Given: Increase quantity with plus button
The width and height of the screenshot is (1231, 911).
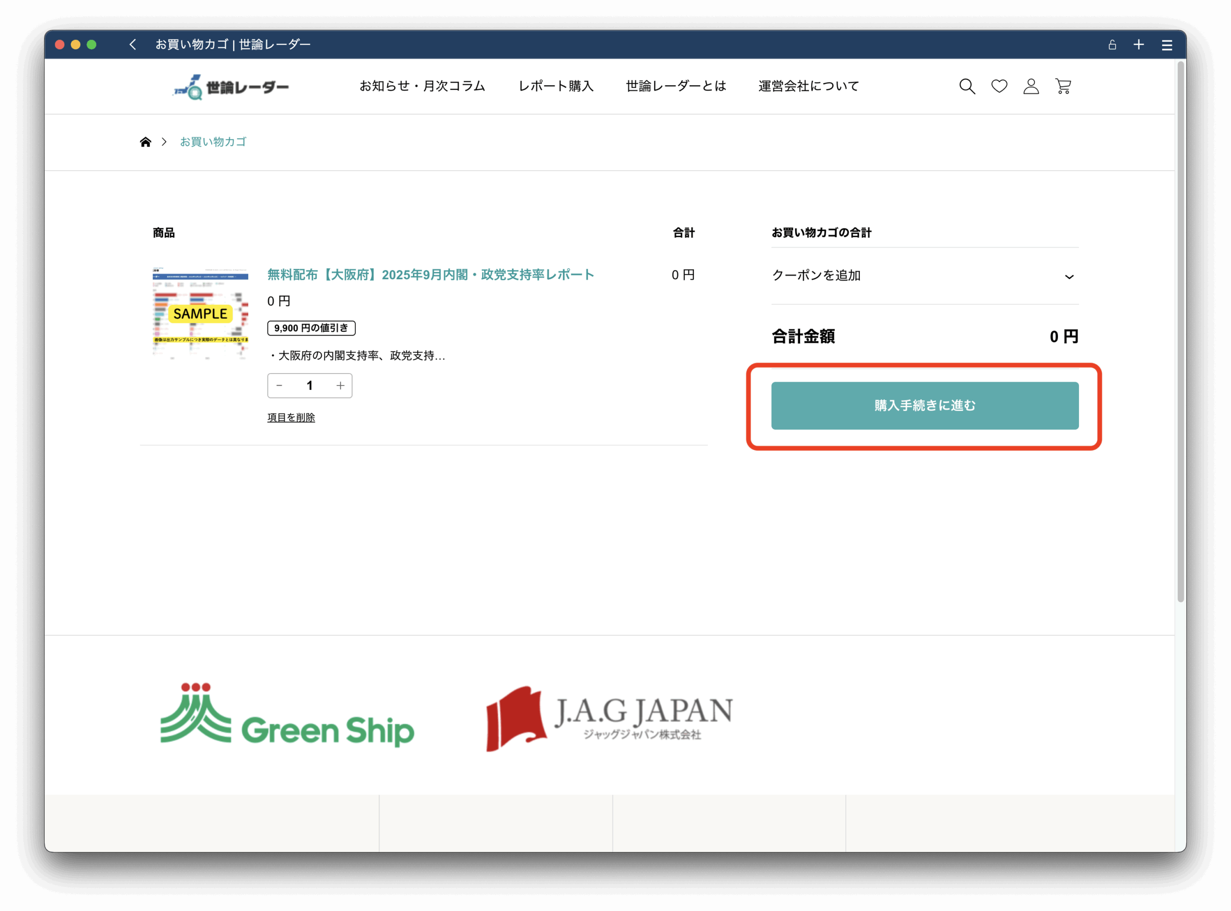Looking at the screenshot, I should coord(340,386).
